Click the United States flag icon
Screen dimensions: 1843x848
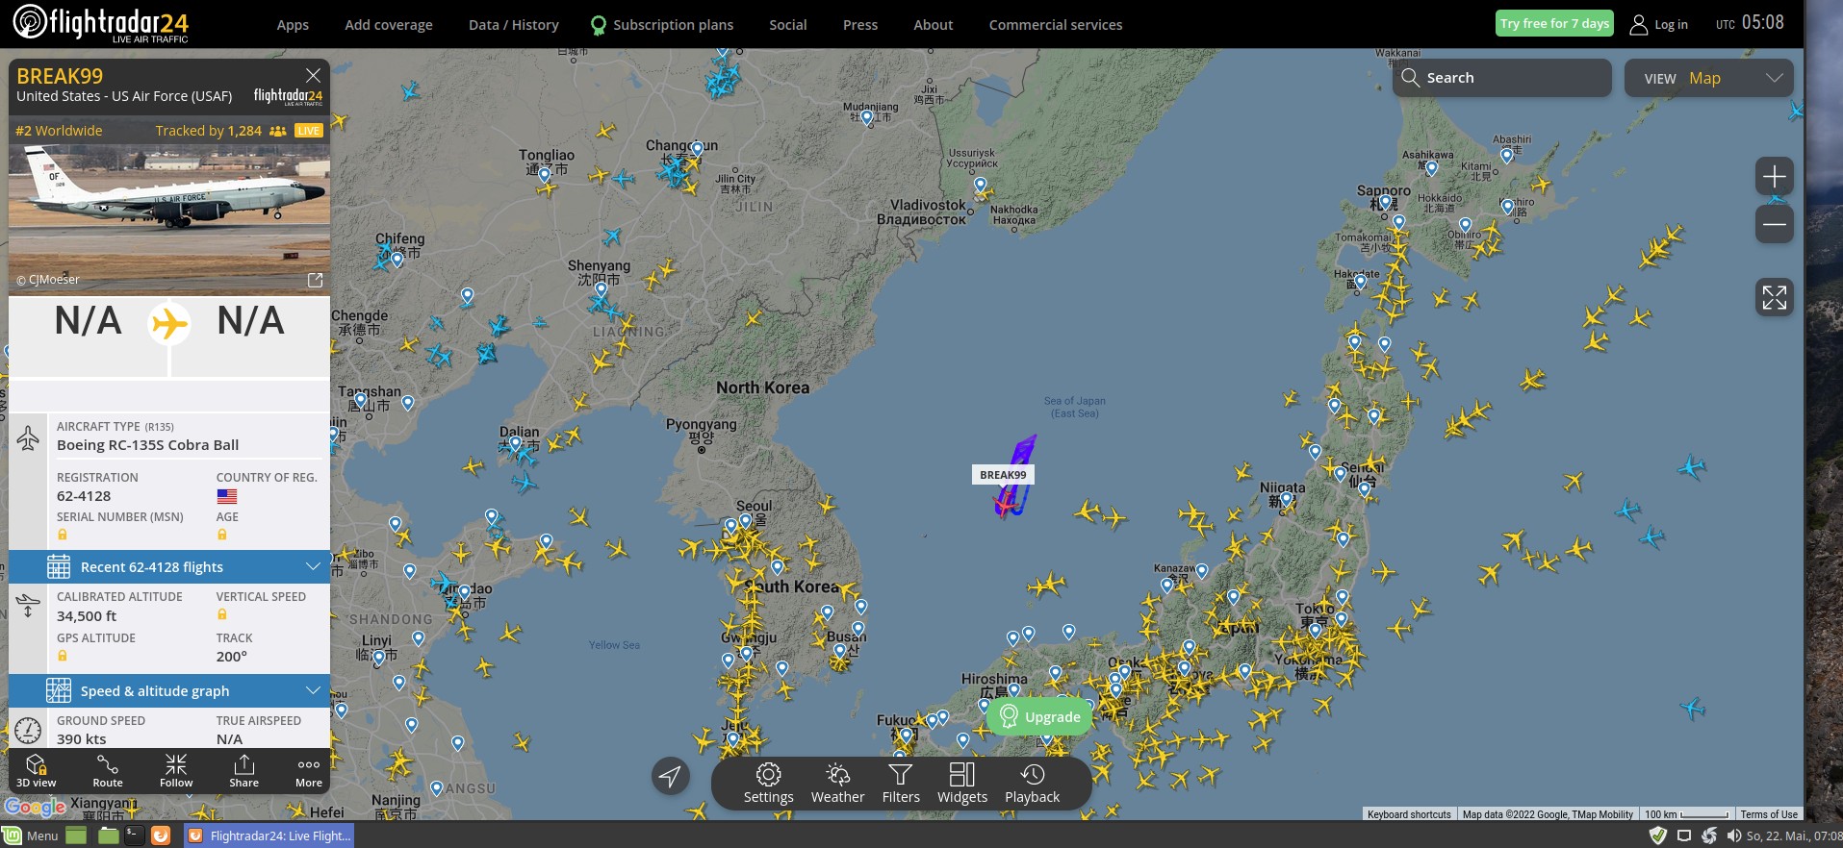point(227,496)
